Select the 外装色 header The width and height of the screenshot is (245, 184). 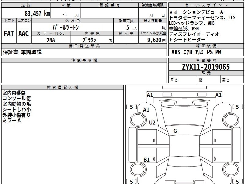click(73, 21)
